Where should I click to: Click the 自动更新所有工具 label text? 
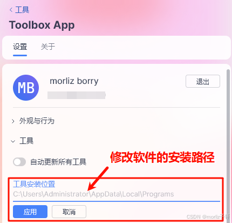58,162
